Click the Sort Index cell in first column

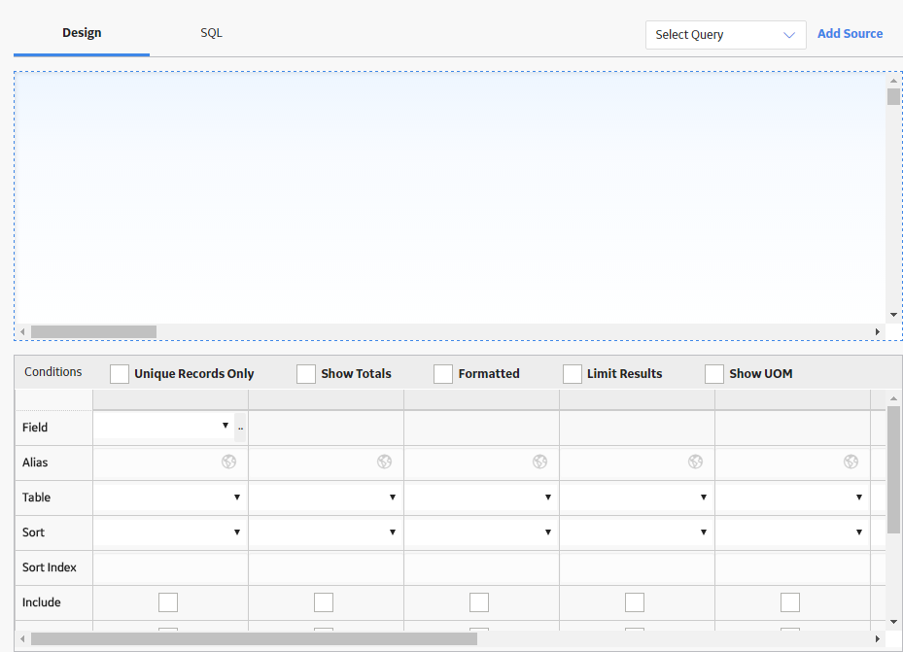click(170, 567)
